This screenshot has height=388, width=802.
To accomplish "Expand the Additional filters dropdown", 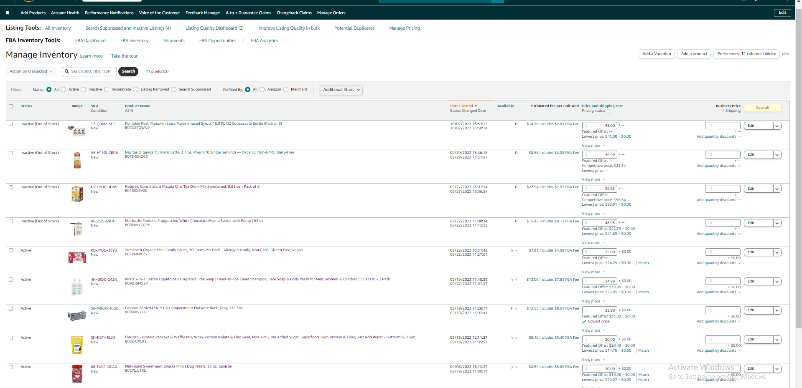I will 341,90.
